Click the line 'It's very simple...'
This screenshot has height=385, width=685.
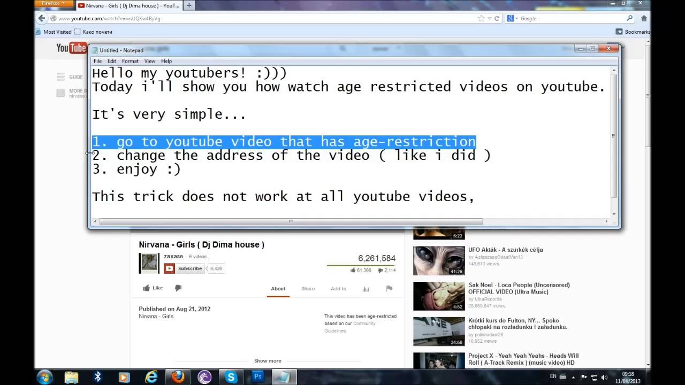point(169,114)
